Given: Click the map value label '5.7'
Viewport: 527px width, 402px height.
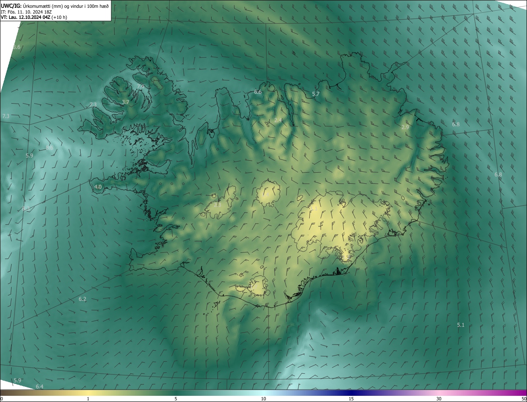Looking at the screenshot, I should click(315, 94).
